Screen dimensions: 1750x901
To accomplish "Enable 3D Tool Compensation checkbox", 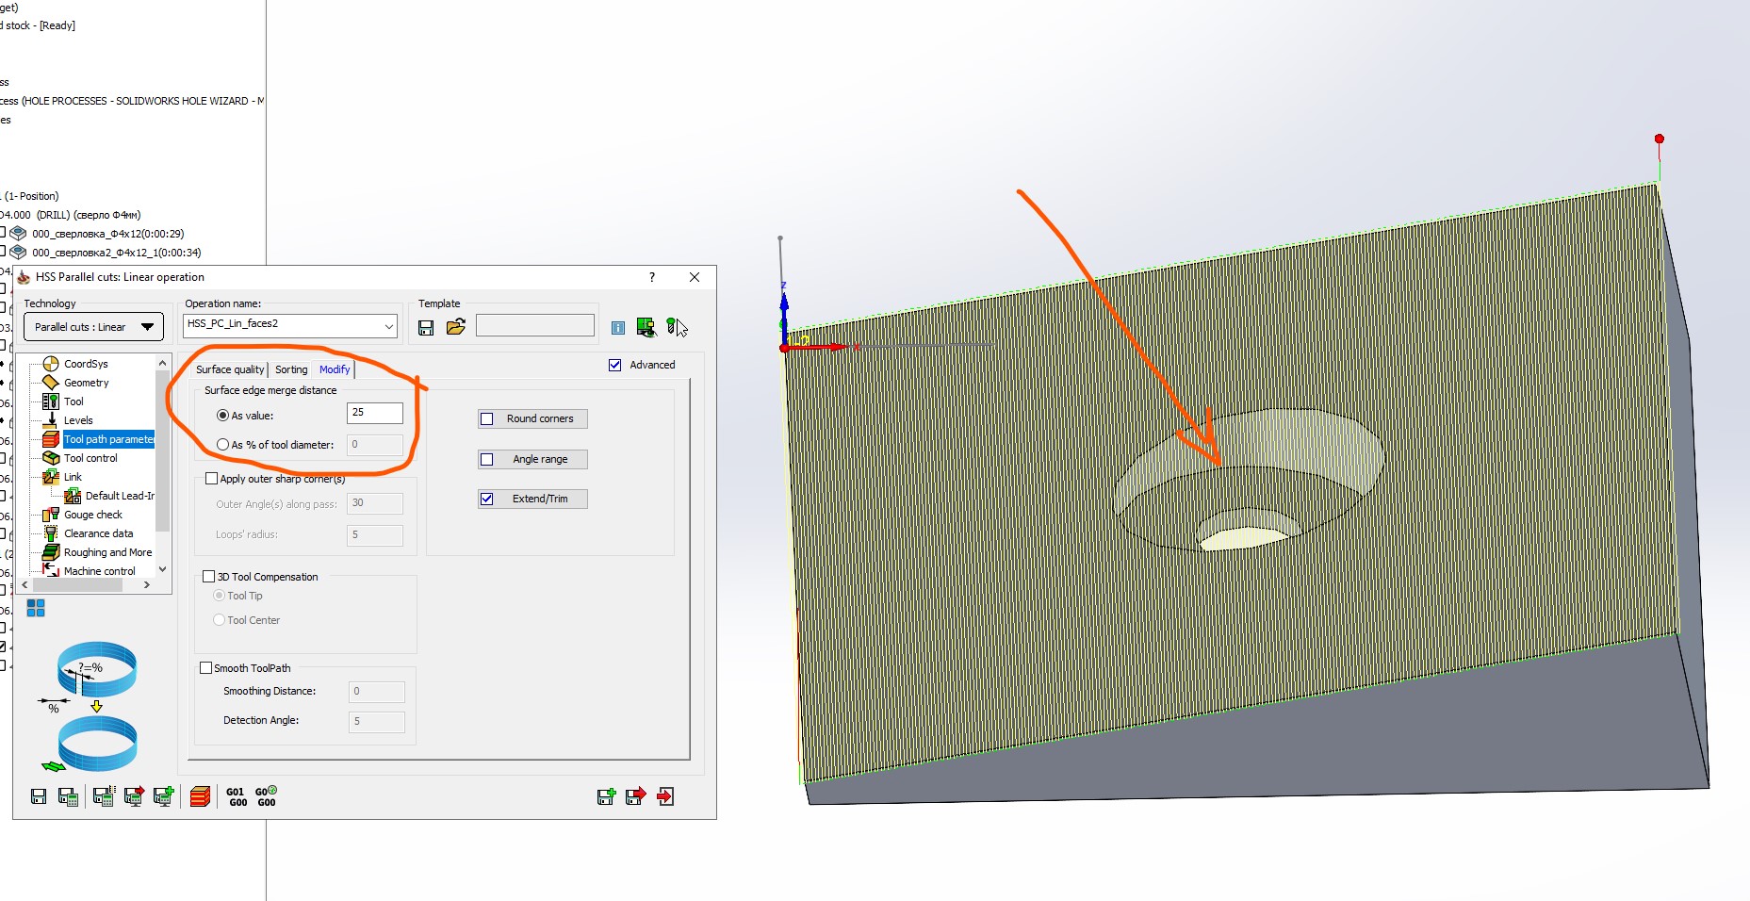I will [209, 576].
